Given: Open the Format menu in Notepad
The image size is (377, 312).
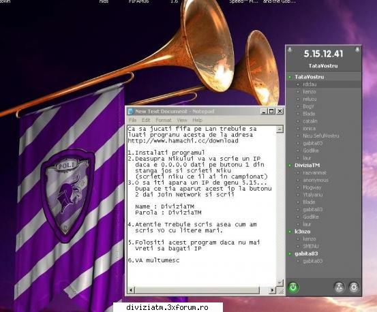Looking at the screenshot, I should pyautogui.click(x=164, y=120).
